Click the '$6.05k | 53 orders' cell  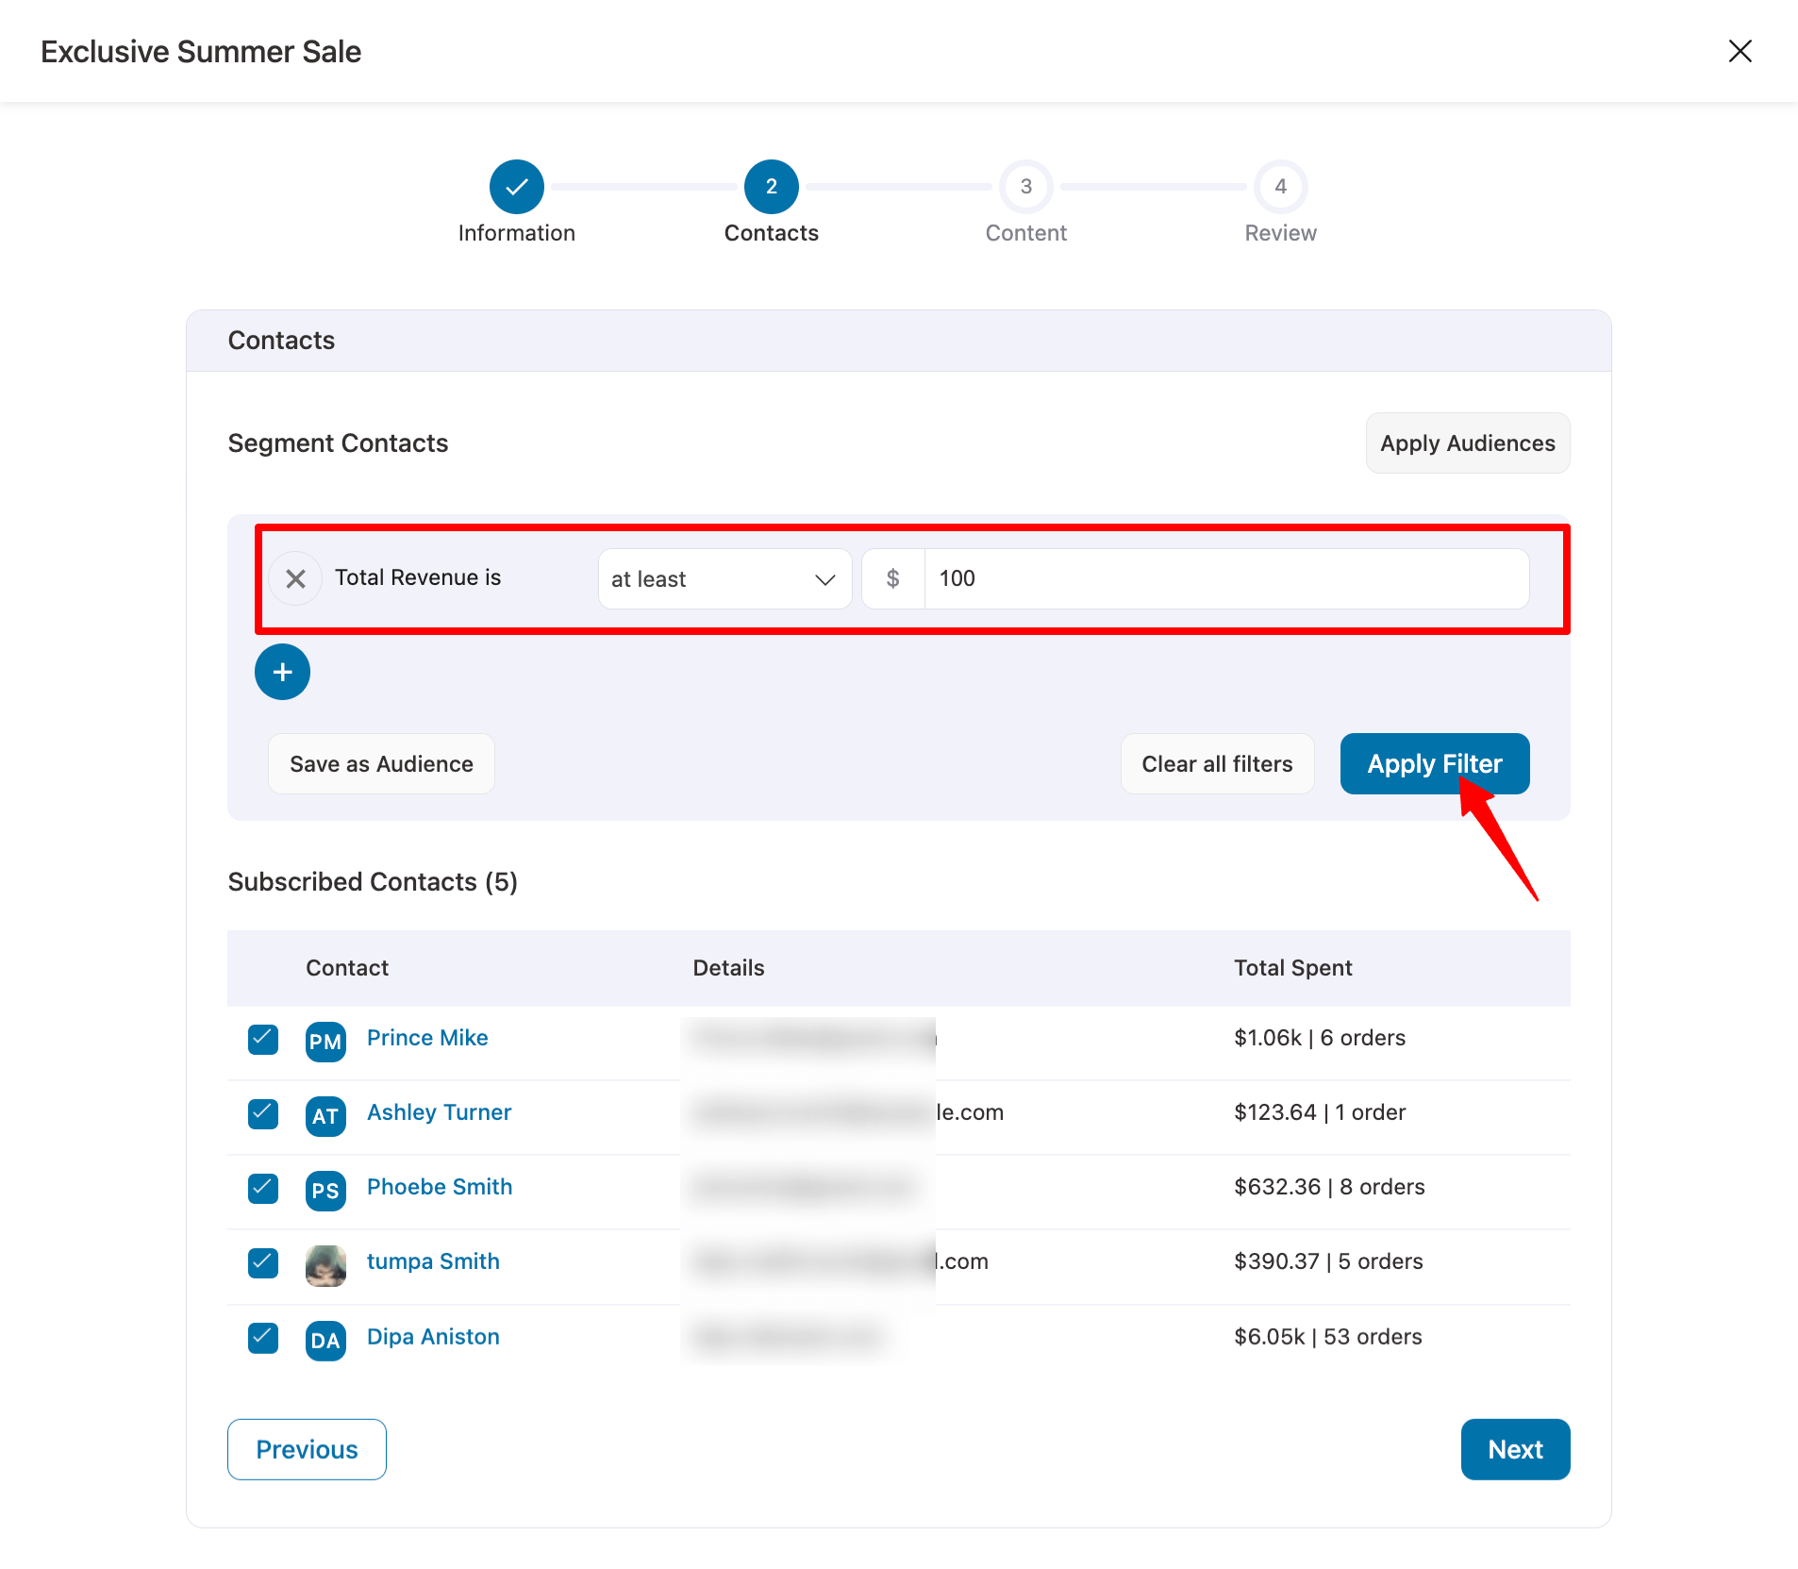[1328, 1337]
